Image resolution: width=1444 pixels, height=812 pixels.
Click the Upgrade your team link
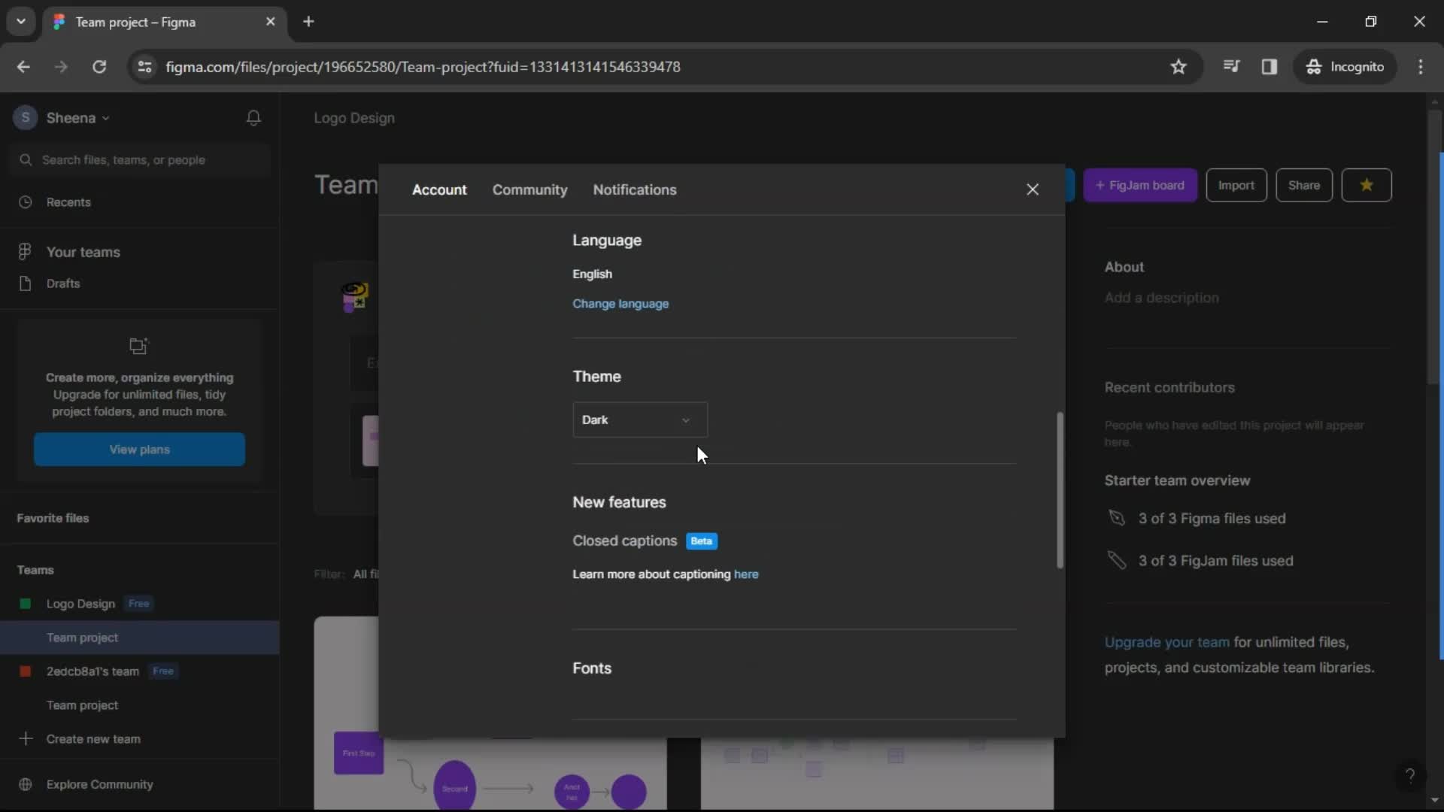coord(1165,641)
